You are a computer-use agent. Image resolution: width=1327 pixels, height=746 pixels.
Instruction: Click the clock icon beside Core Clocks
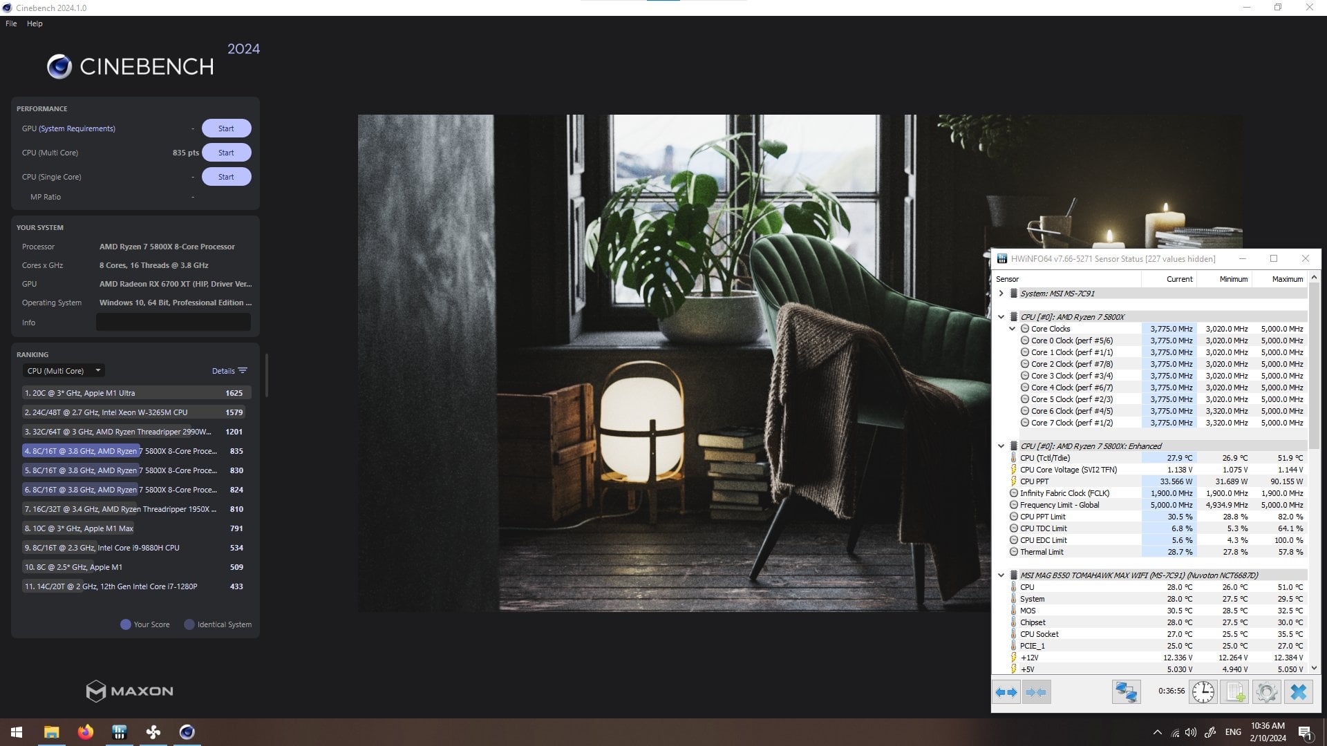point(1025,329)
